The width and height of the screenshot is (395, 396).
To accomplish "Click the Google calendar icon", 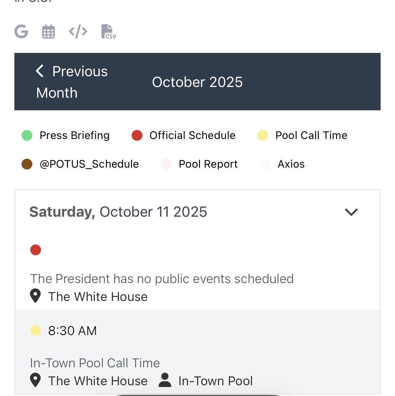I will click(21, 31).
